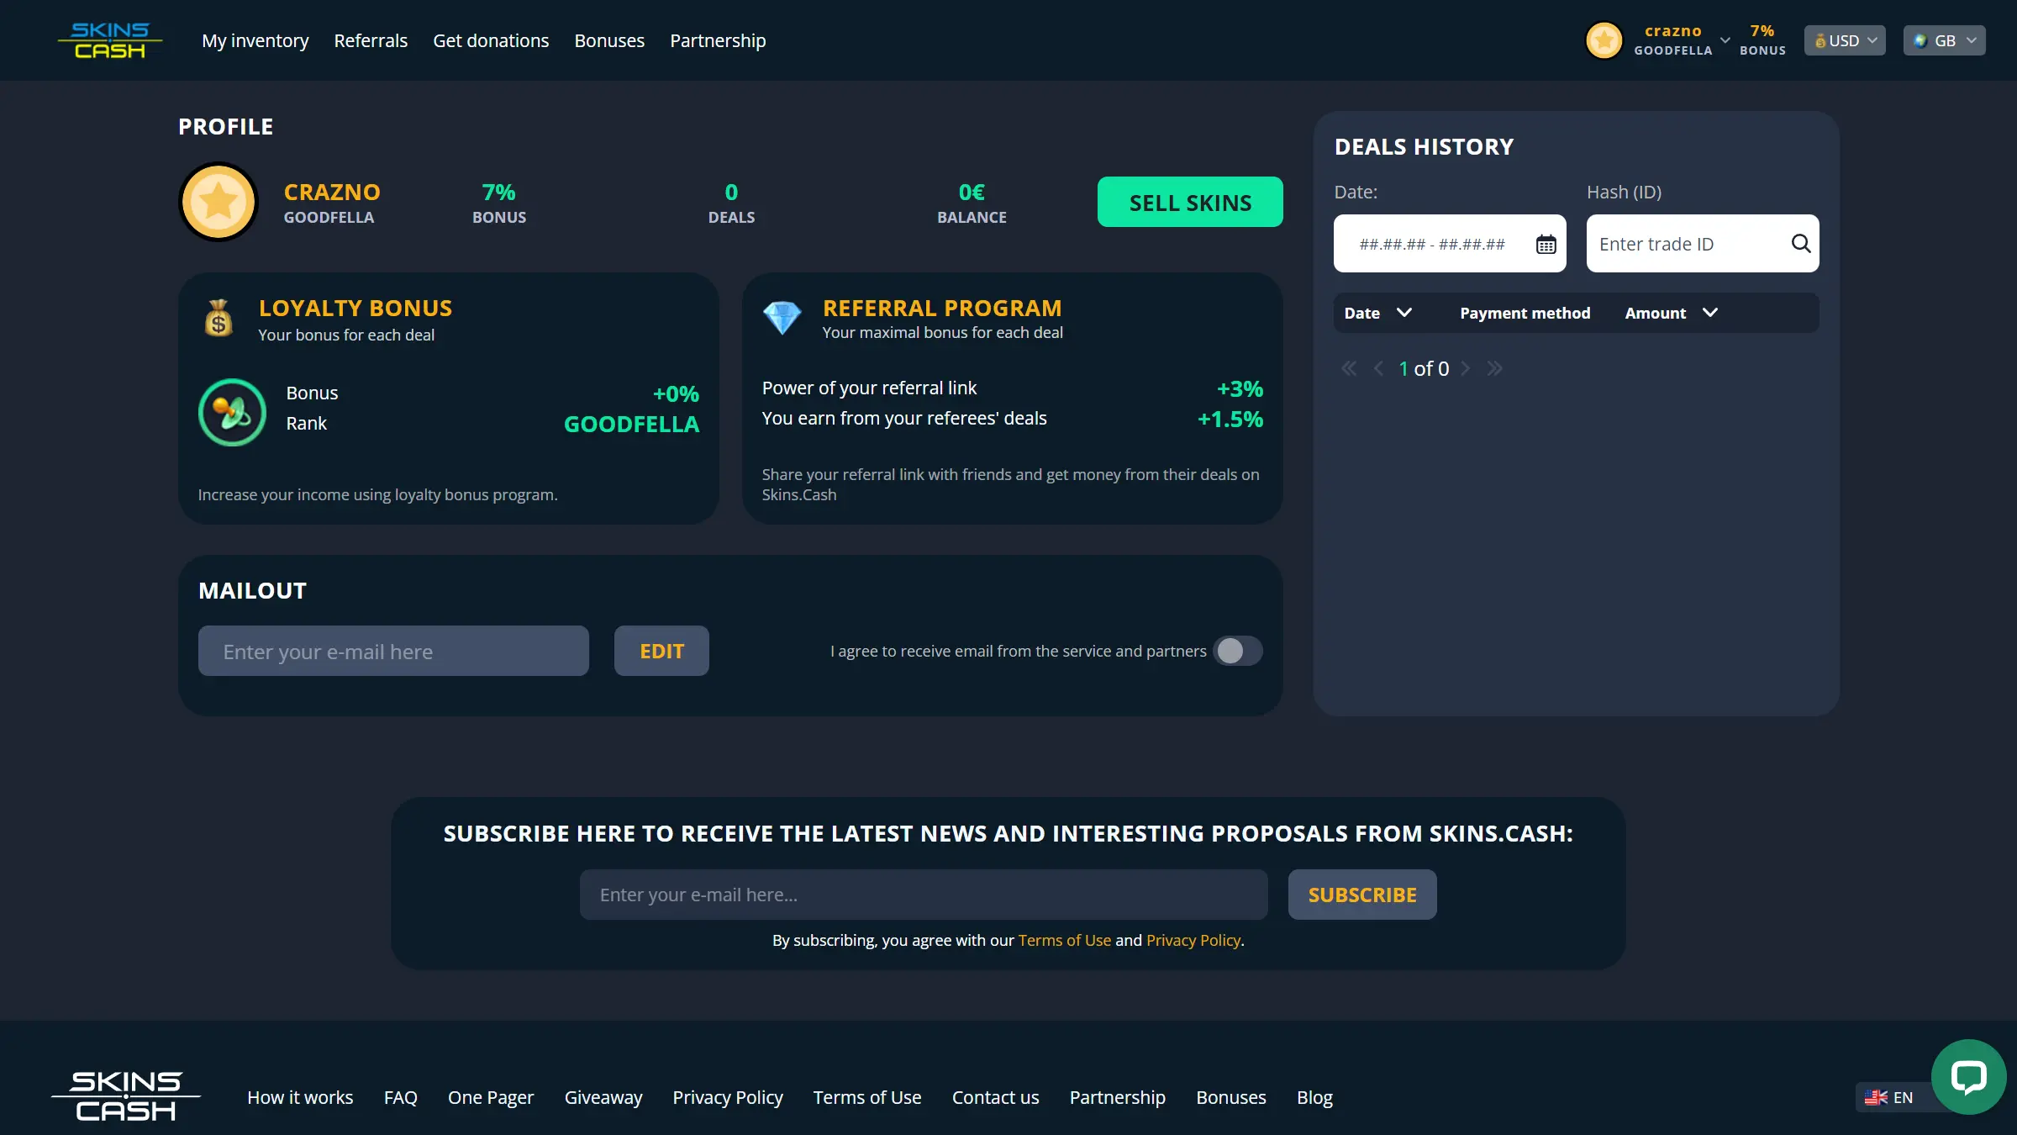Open Get donations in top navigation
Viewport: 2017px width, 1135px height.
point(491,40)
